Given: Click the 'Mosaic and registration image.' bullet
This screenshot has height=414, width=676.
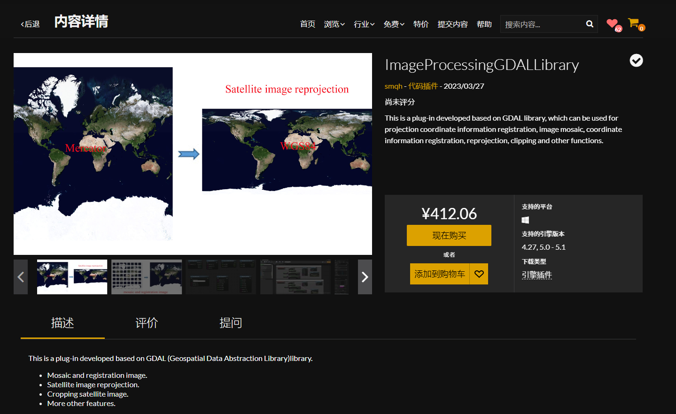Looking at the screenshot, I should pyautogui.click(x=97, y=375).
